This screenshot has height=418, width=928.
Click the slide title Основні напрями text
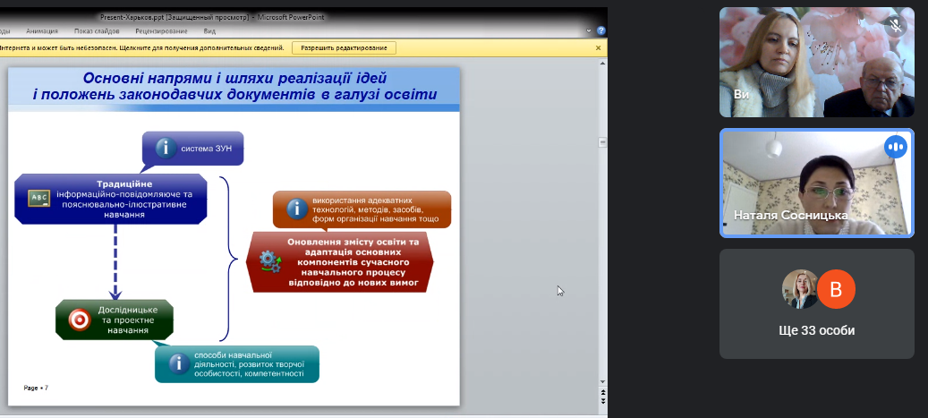[235, 87]
